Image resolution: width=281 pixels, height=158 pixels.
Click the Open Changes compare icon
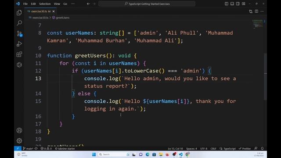point(251,11)
